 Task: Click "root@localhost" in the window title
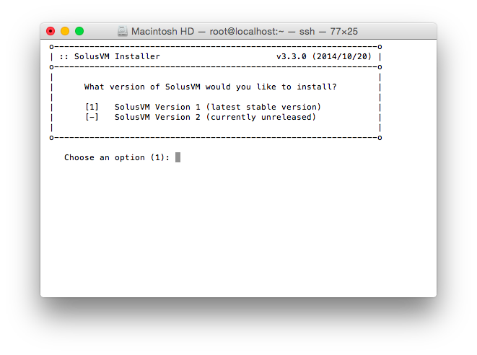(244, 32)
